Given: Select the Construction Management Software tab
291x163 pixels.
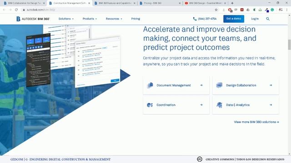Looking at the screenshot, I should 70,3.
